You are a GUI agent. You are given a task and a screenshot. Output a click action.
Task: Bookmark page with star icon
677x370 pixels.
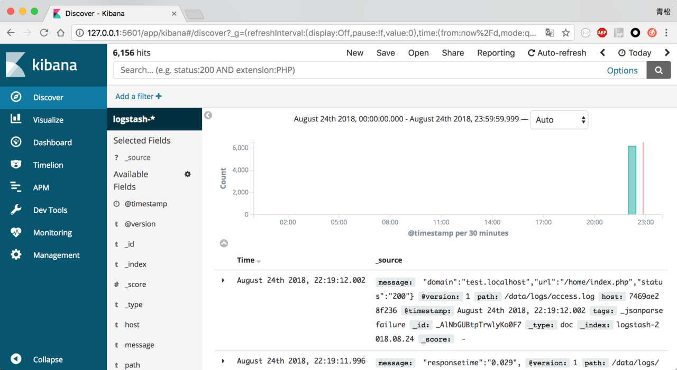coord(566,33)
